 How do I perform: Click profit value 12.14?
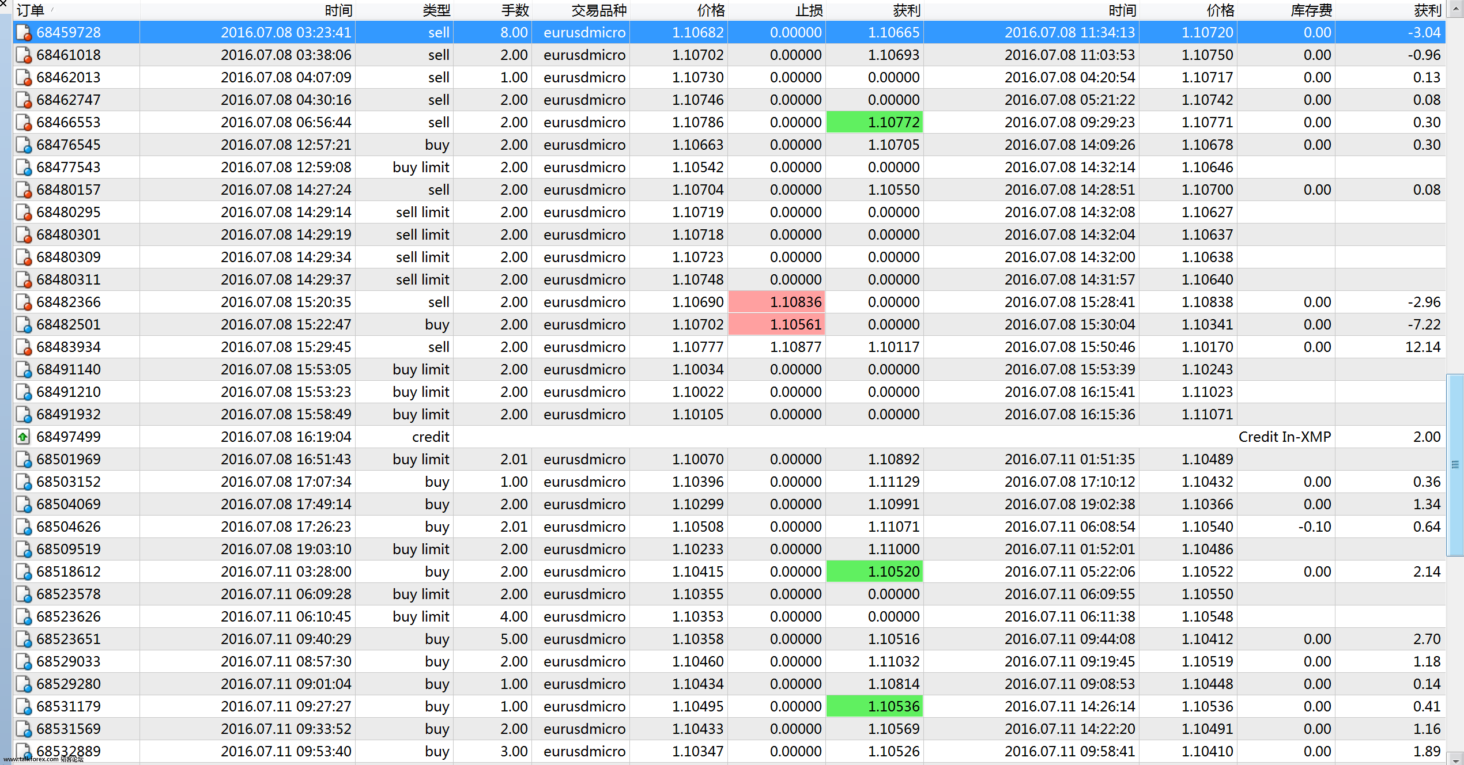tap(1423, 347)
